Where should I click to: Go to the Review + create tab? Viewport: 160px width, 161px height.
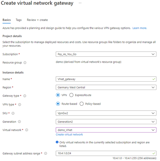click(37, 20)
